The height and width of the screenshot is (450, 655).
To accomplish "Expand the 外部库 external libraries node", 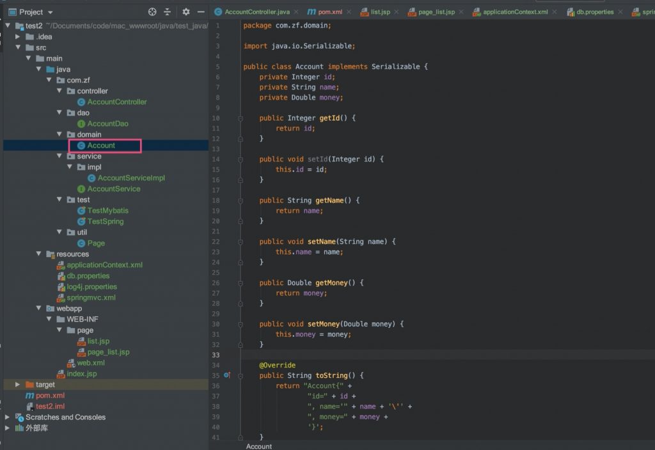I will pos(7,428).
